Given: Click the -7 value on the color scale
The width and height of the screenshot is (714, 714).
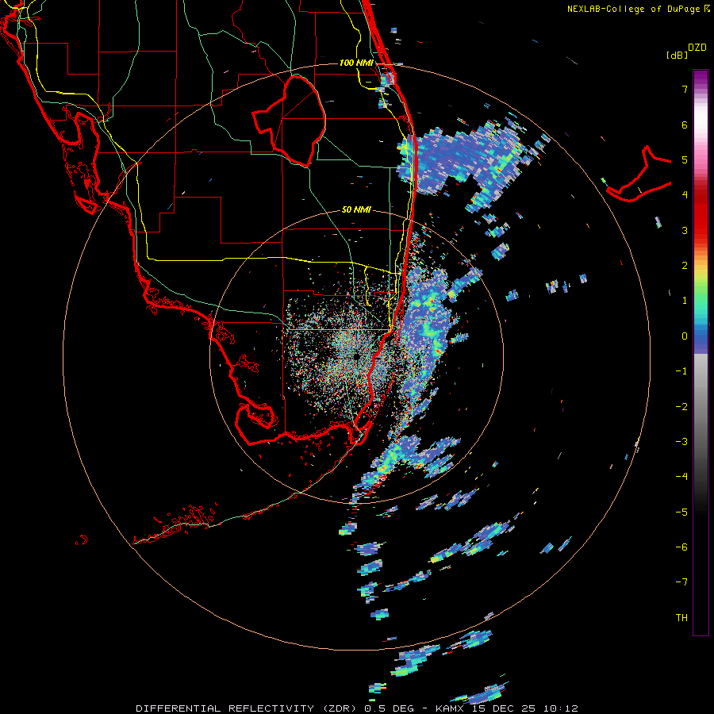Looking at the screenshot, I should pos(681,582).
